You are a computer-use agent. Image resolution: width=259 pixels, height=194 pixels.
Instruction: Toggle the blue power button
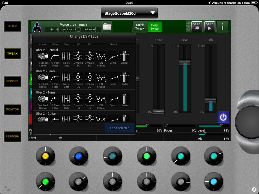point(223,117)
